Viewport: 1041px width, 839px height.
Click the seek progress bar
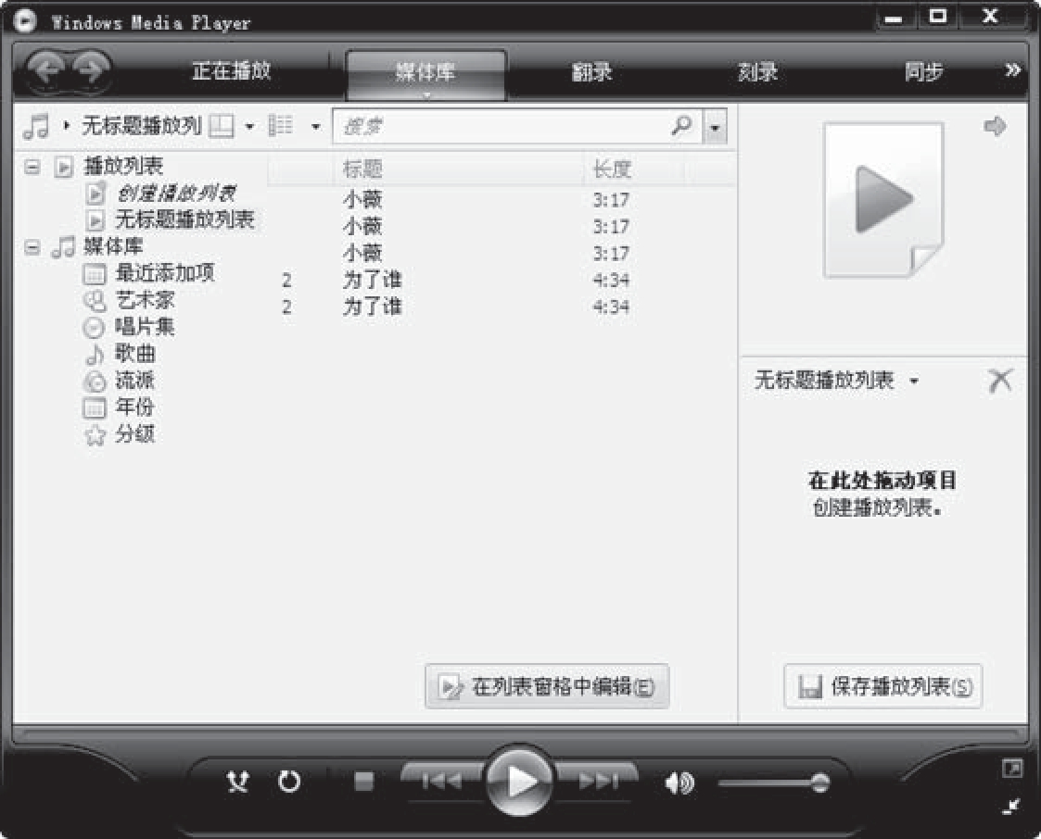(x=520, y=733)
